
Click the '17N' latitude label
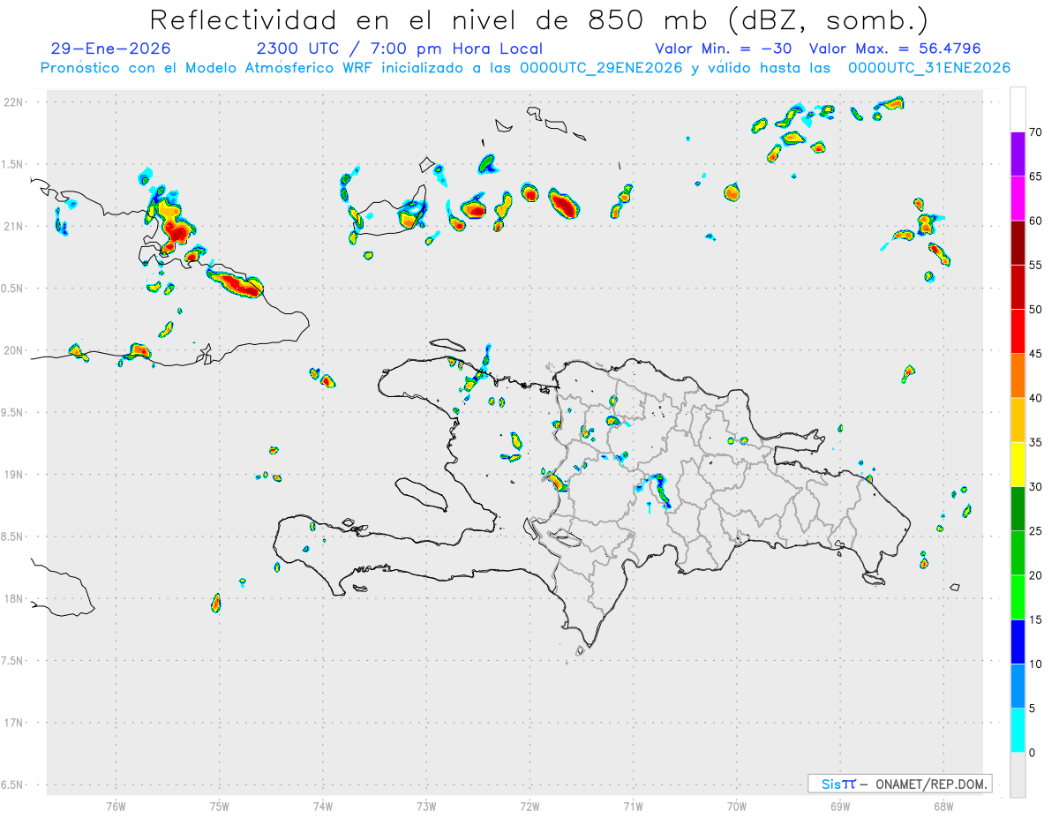tap(15, 723)
